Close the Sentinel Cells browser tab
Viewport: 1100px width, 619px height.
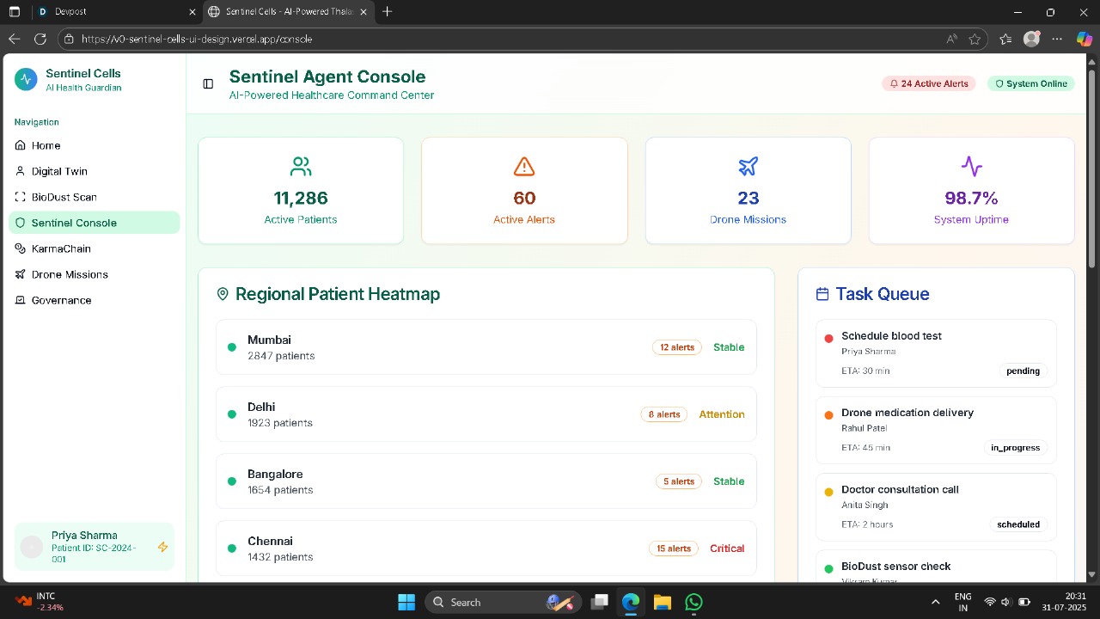point(364,12)
